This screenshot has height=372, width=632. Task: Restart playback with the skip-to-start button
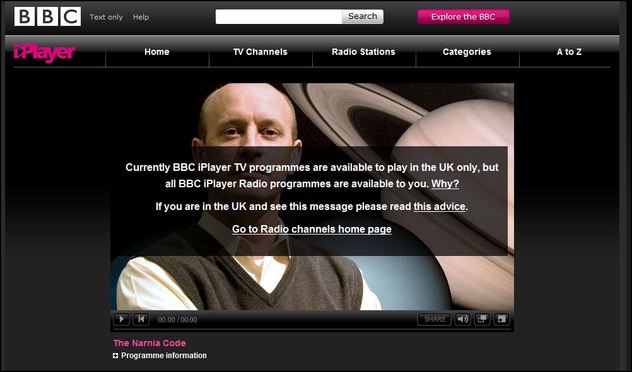tap(141, 319)
